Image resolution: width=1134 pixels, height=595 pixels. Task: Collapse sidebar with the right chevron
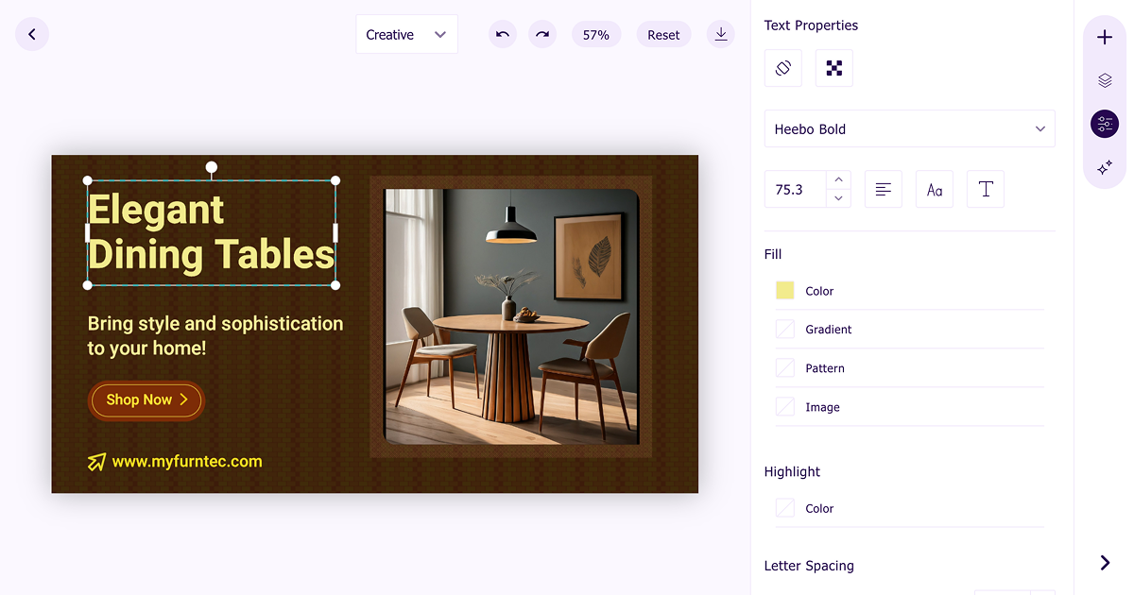[x=1105, y=563]
